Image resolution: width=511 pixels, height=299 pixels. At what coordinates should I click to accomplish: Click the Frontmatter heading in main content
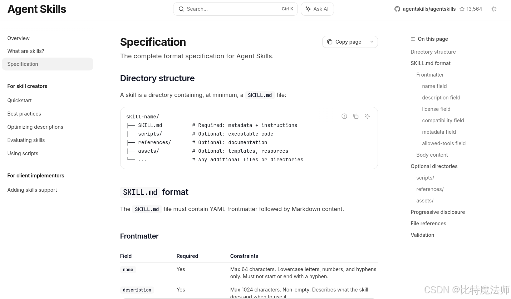(139, 236)
